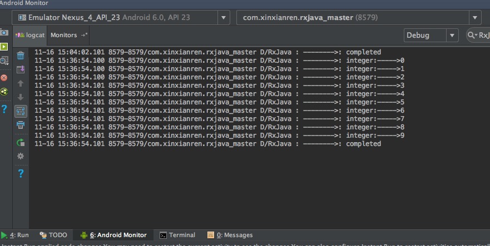This screenshot has height=246, width=490.
Task: Open the 0: Messages tool window
Action: (230, 235)
